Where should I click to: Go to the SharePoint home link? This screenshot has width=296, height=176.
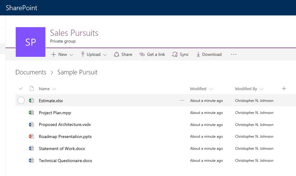[22, 8]
